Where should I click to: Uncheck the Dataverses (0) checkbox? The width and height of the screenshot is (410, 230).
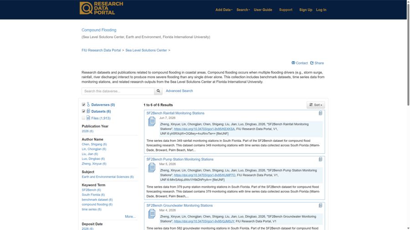pos(83,105)
